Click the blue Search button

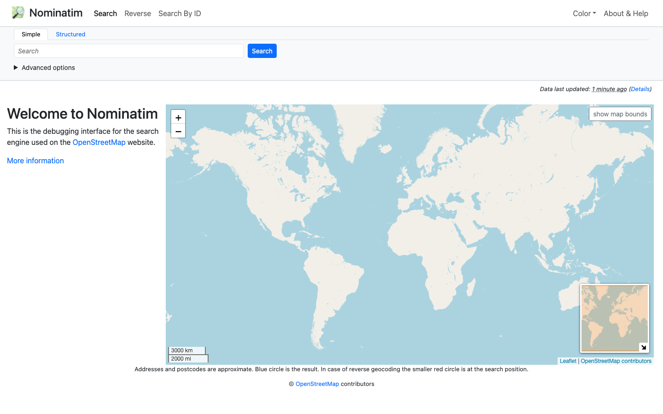click(262, 51)
